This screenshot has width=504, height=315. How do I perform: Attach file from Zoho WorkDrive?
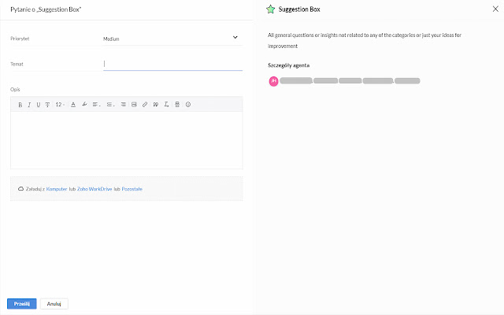click(94, 189)
